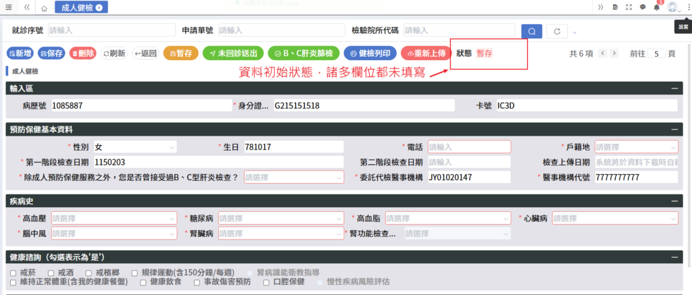The image size is (692, 295).
Task: Click the 電話 input field
Action: [468, 146]
